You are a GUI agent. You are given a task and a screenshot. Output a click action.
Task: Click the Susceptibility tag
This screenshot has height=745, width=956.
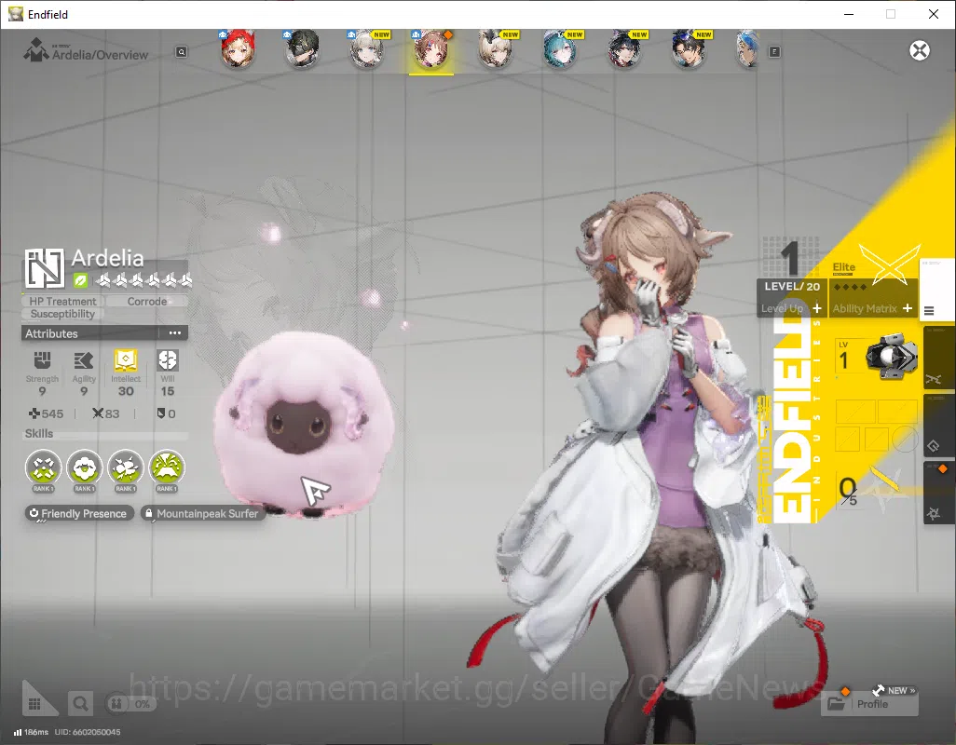point(62,314)
